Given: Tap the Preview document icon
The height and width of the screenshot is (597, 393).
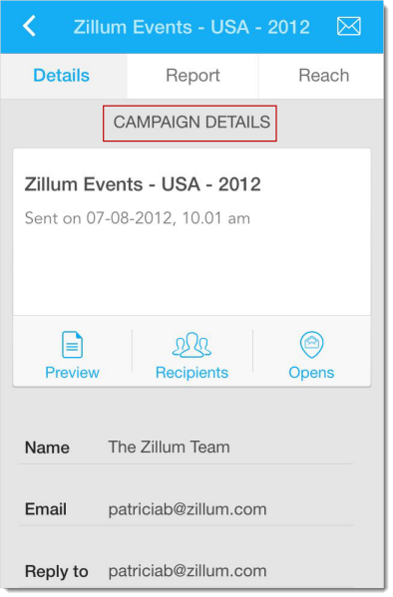Looking at the screenshot, I should (x=72, y=345).
